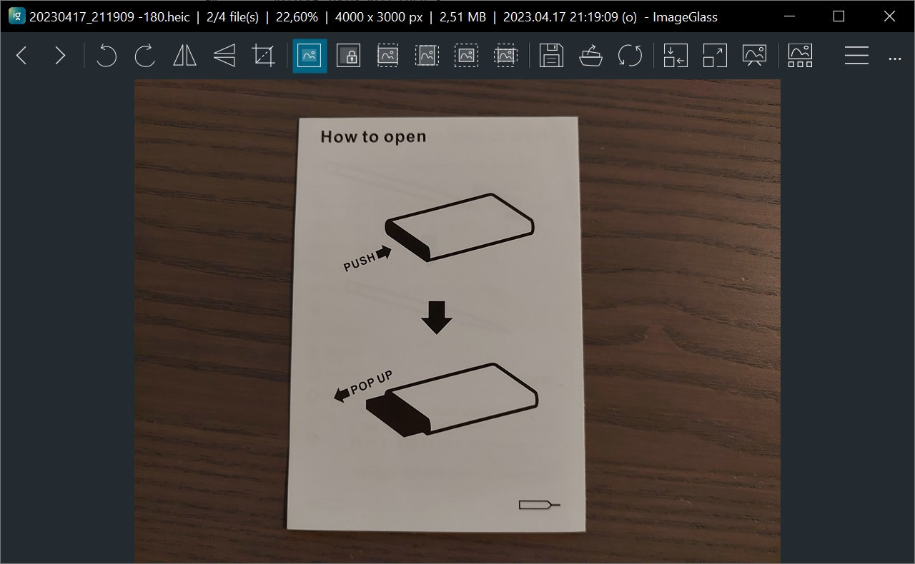Save the current image
Image resolution: width=915 pixels, height=564 pixels.
551,56
